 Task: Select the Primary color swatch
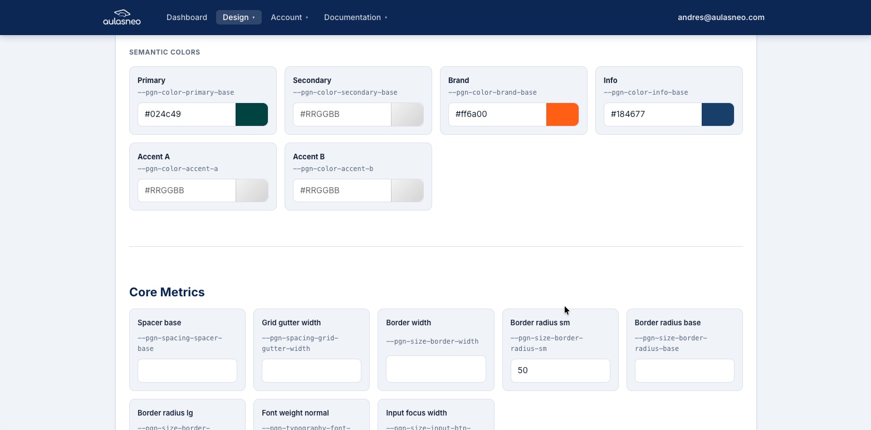click(x=252, y=114)
